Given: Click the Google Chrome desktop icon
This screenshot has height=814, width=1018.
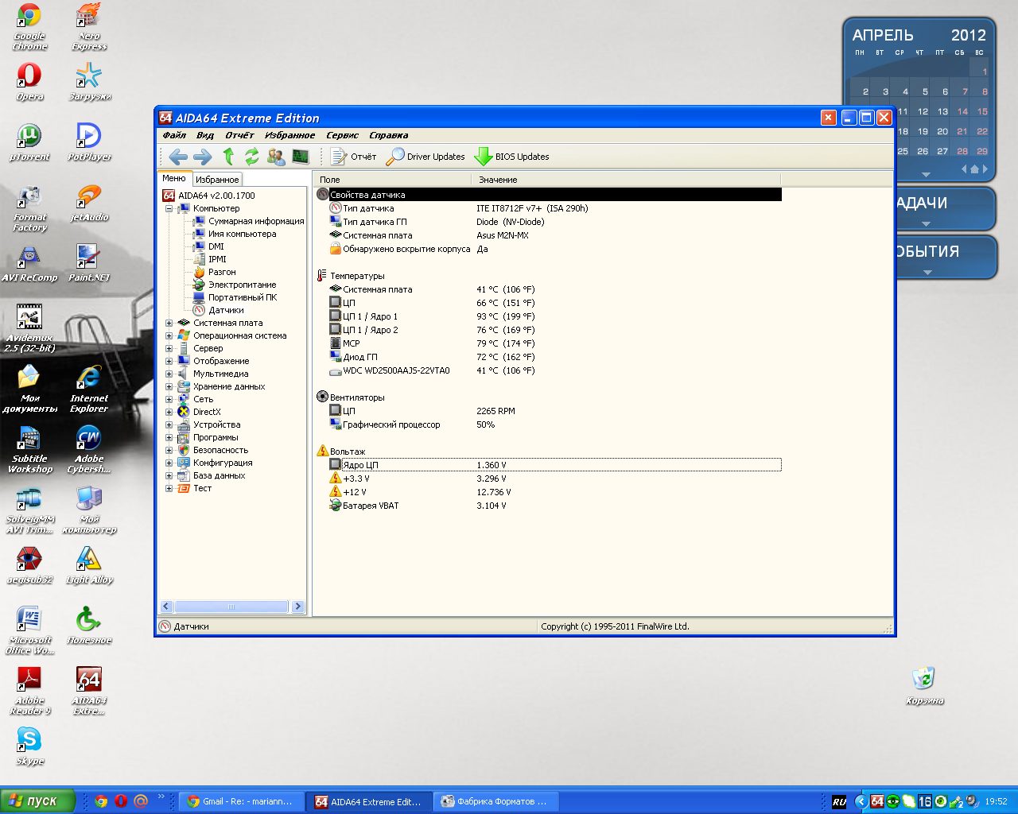Looking at the screenshot, I should 29,27.
